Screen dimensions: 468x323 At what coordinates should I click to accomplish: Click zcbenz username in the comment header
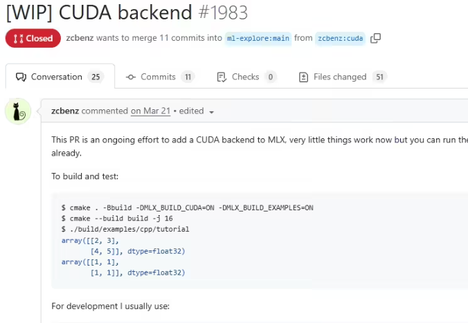pos(66,111)
